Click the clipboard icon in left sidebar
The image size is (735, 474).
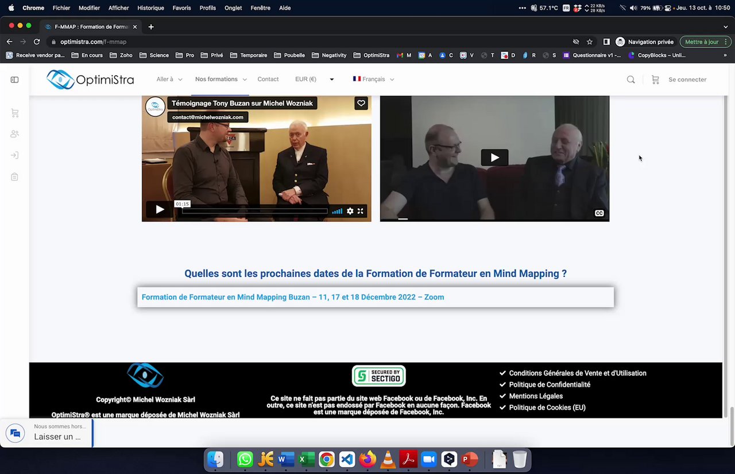click(x=15, y=177)
